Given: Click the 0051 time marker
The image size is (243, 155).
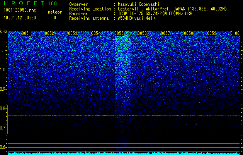Looking at the screenshot, I should (26, 33).
